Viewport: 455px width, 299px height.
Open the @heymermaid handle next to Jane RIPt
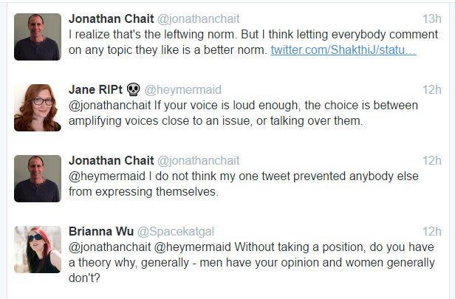coord(183,89)
